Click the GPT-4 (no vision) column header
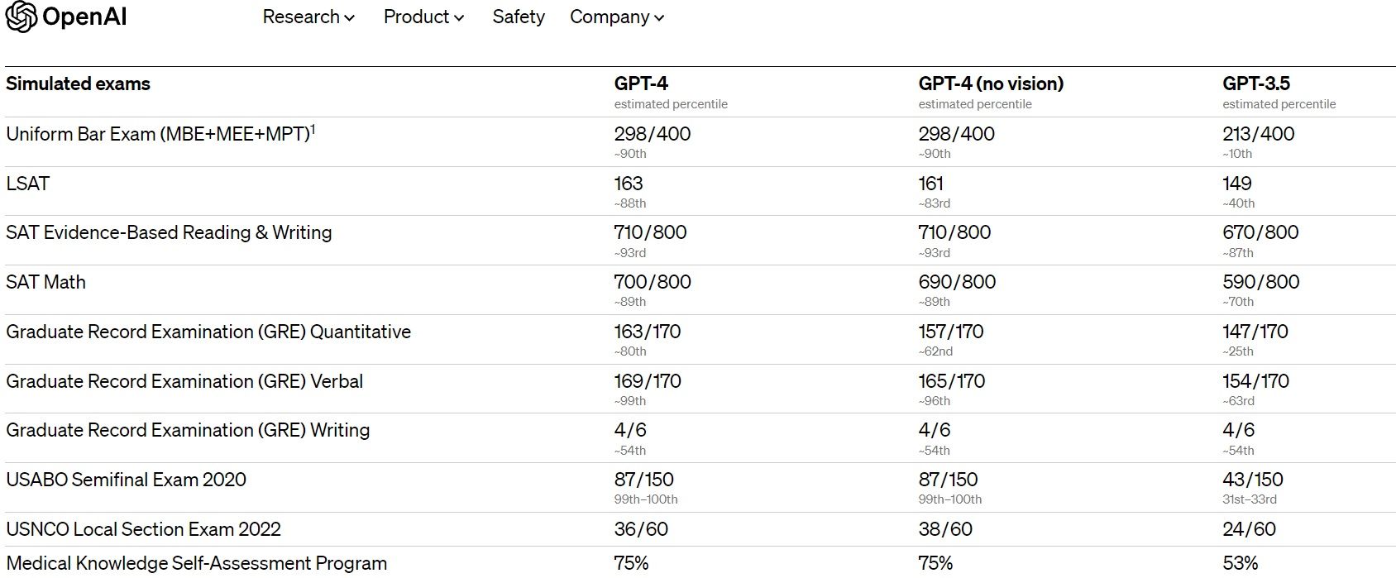The height and width of the screenshot is (578, 1396). [991, 84]
